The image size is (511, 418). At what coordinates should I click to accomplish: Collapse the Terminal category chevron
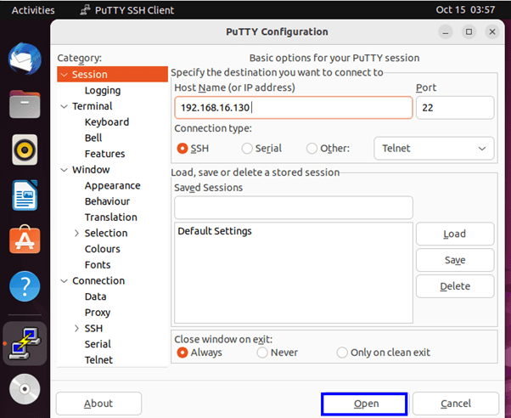(65, 106)
